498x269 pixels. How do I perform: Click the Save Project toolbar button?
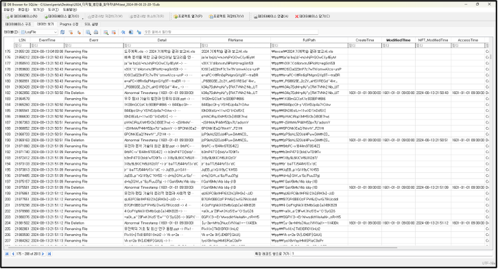(x=226, y=16)
